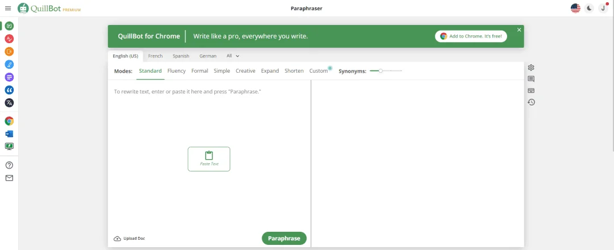
Task: Open the hamburger menu
Action: tap(8, 8)
